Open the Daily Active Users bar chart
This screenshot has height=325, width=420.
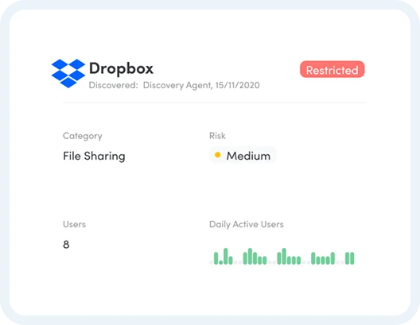pos(282,257)
